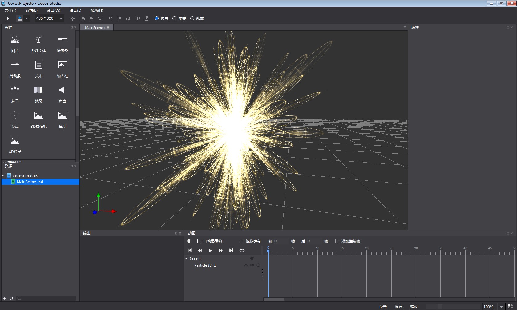Image resolution: width=517 pixels, height=310 pixels.
Task: Open the 编辑(E) menu
Action: [31, 10]
